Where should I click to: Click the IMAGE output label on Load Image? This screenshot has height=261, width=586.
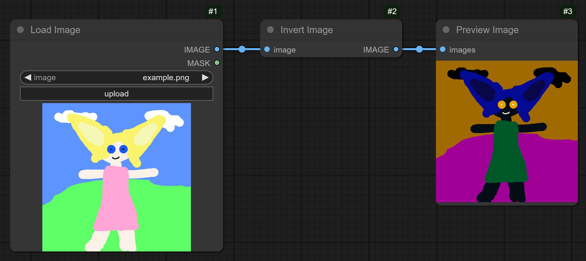click(197, 50)
